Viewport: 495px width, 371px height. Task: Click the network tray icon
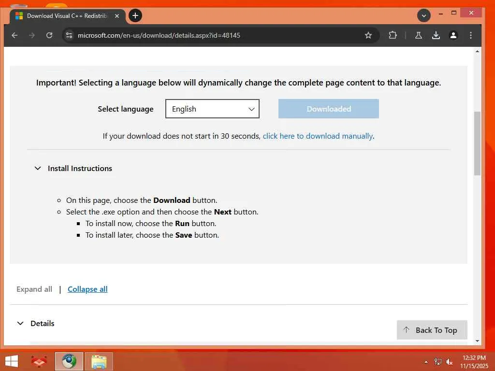pyautogui.click(x=438, y=362)
